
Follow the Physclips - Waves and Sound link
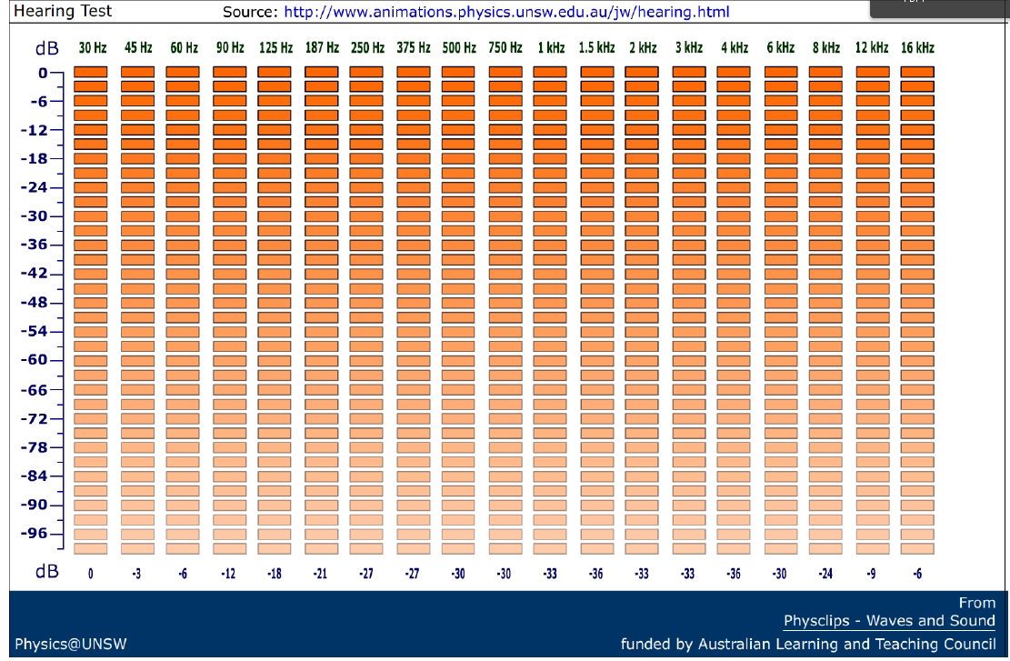(x=889, y=620)
